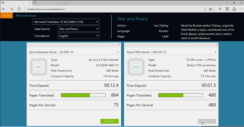This screenshot has height=127, width=244.
Task: Click the FPGA chip icon
Action: pyautogui.click(x=136, y=67)
